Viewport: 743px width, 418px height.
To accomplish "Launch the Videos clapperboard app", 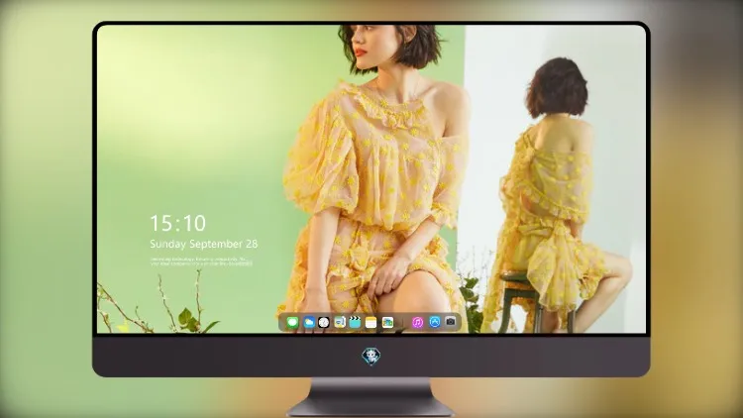I will (355, 323).
